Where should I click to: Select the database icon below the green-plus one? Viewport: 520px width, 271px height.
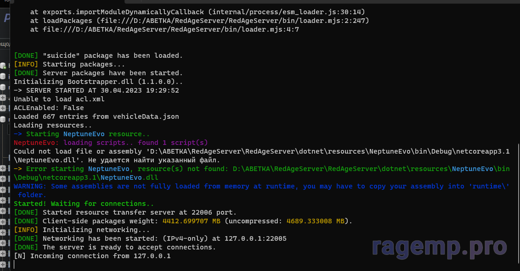3,76
